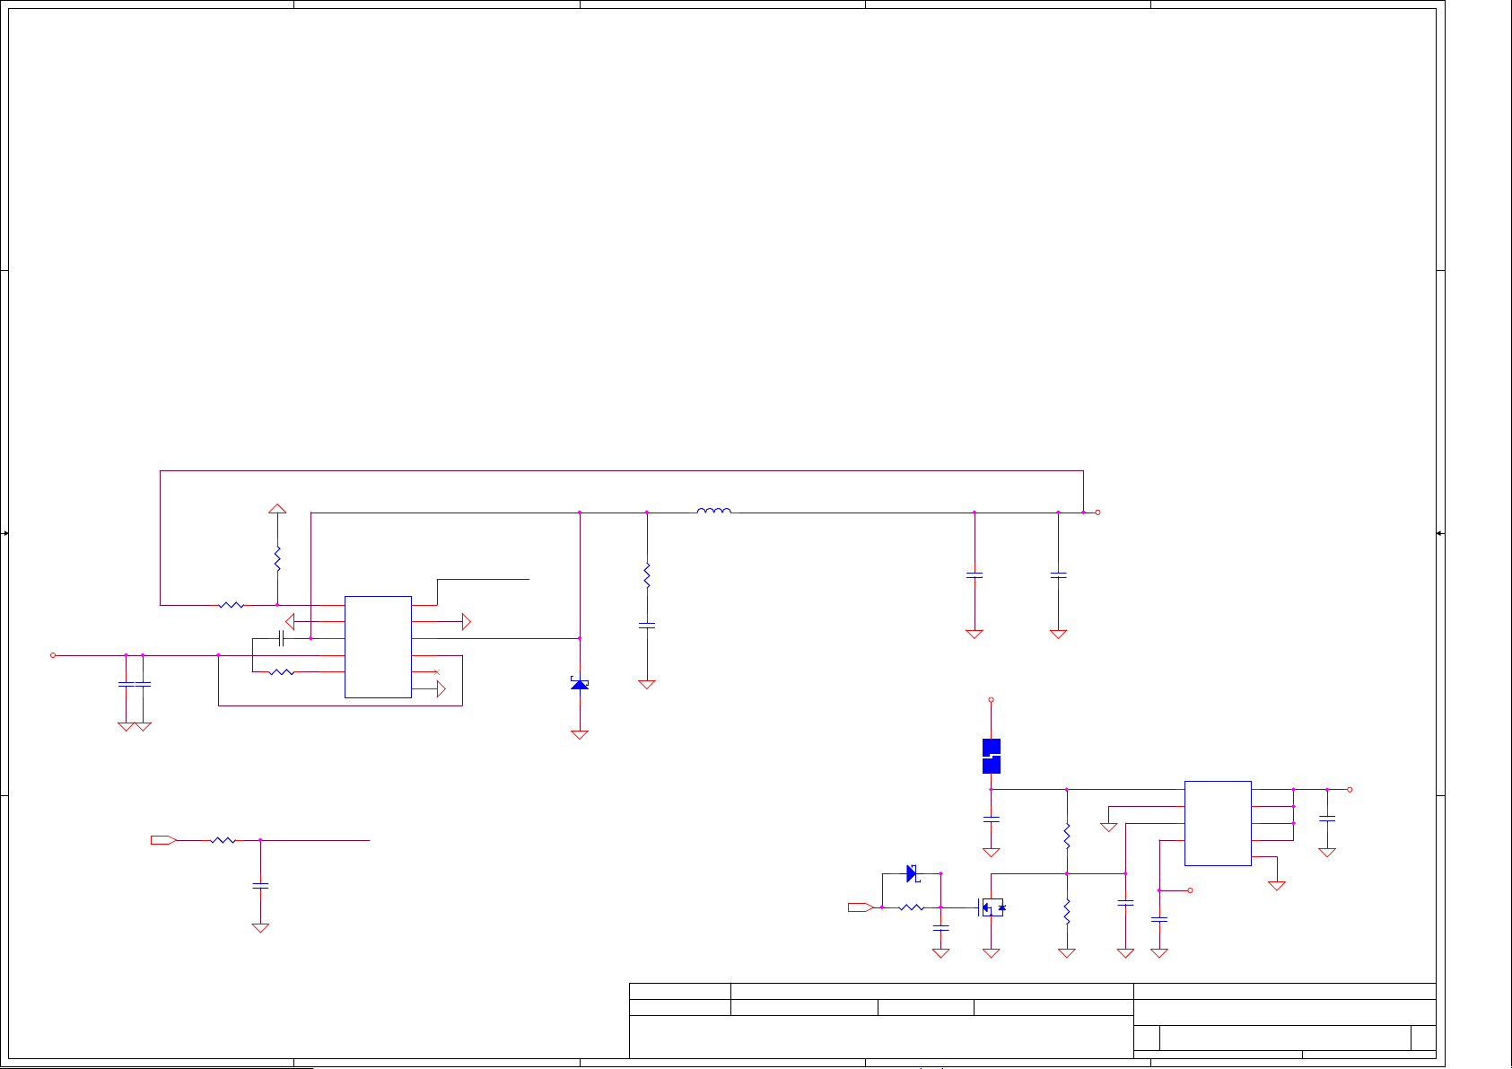Select the input terminal circle at far left
The image size is (1512, 1069).
coord(53,655)
